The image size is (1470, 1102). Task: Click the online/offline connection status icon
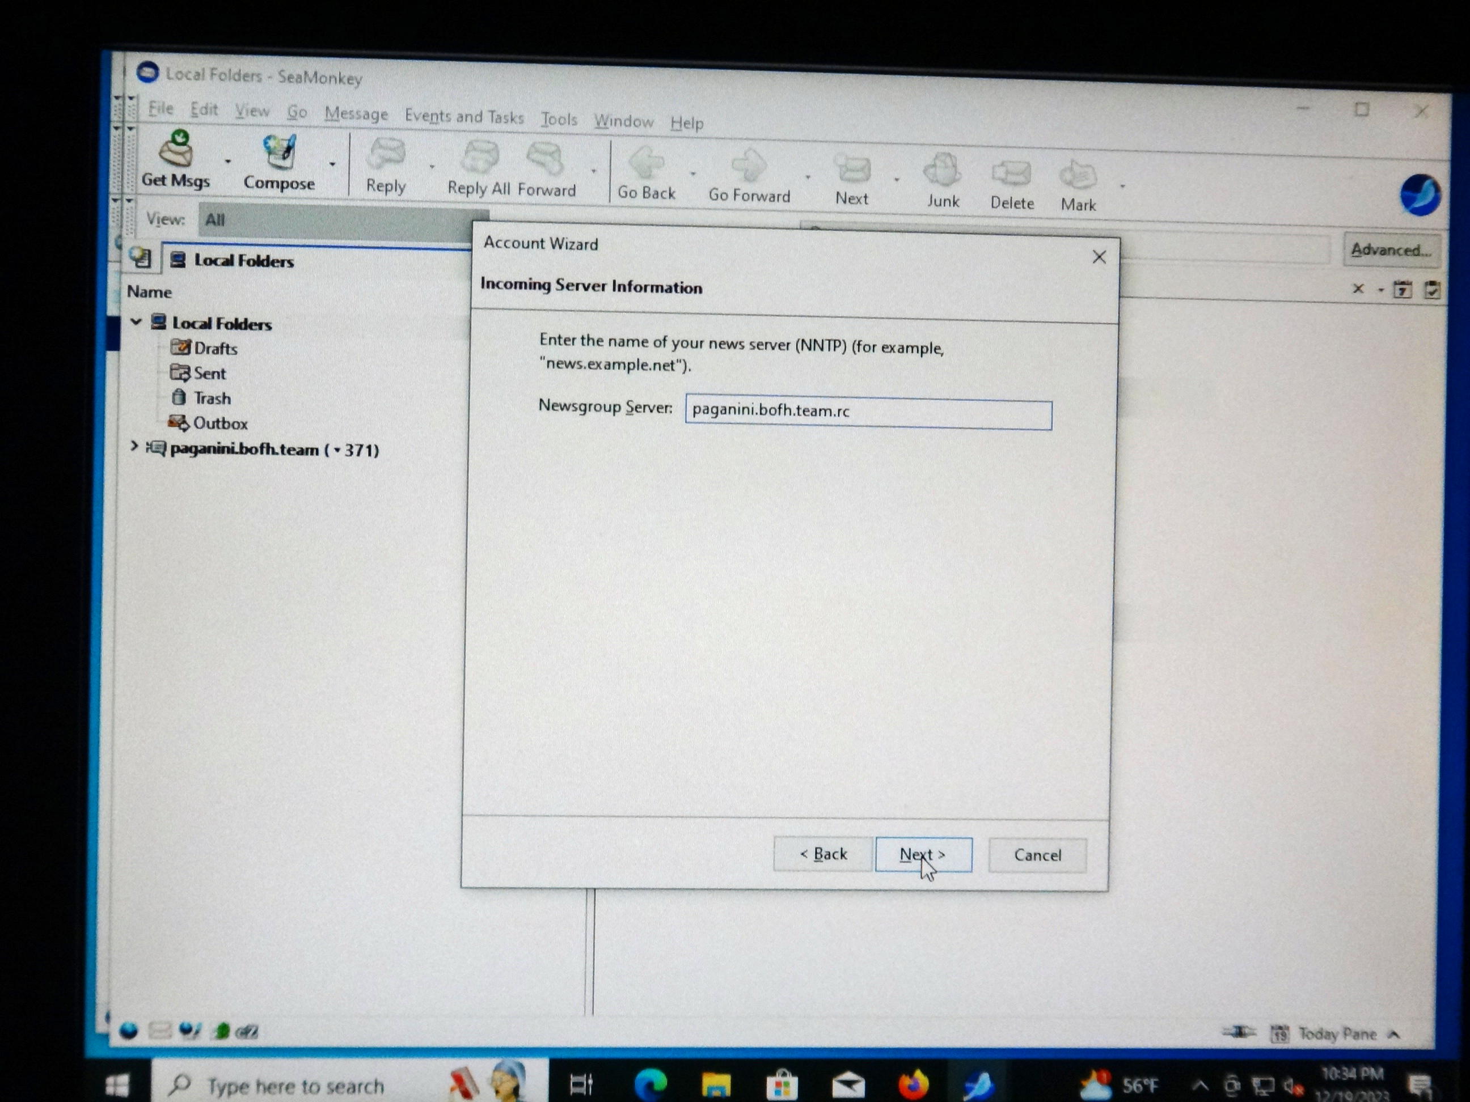point(1238,1032)
